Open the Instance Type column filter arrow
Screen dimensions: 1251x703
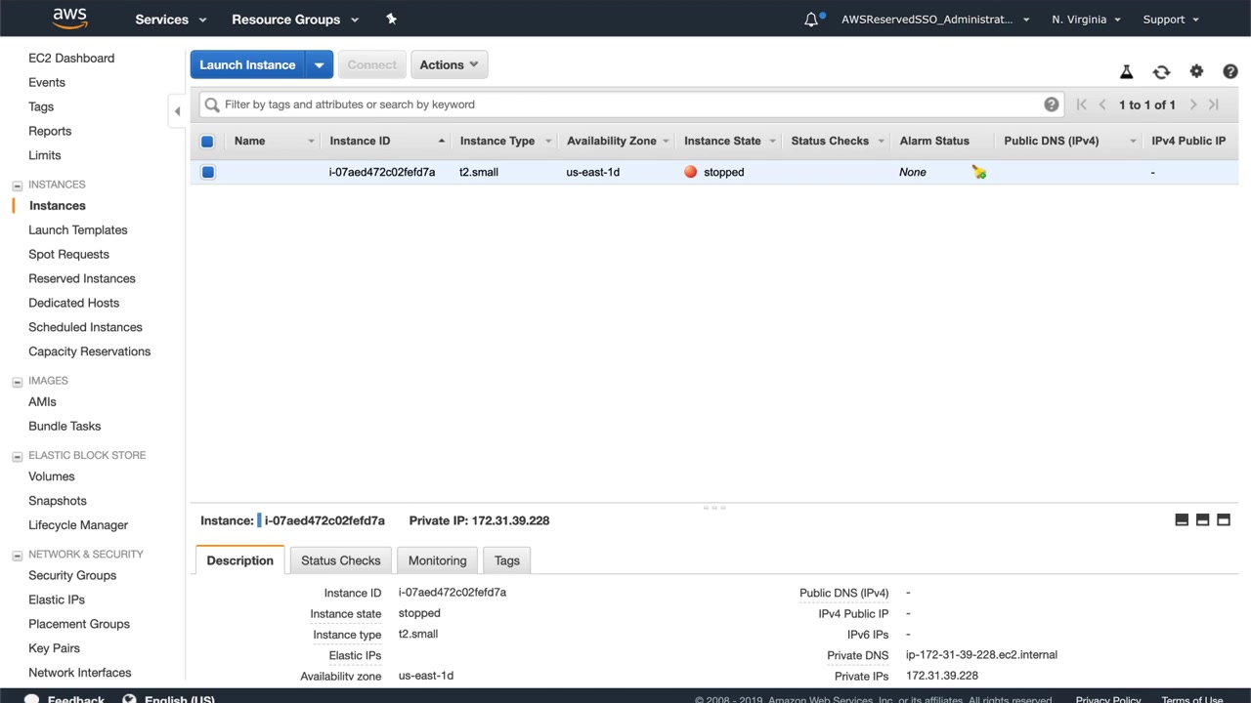click(548, 142)
